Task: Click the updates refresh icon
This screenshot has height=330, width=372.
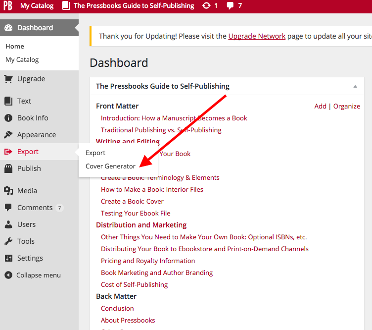Action: pos(206,5)
